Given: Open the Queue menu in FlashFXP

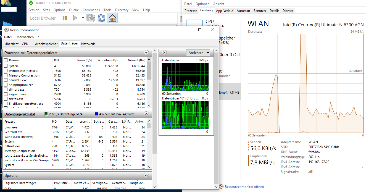Looking at the screenshot, I should [74, 10].
